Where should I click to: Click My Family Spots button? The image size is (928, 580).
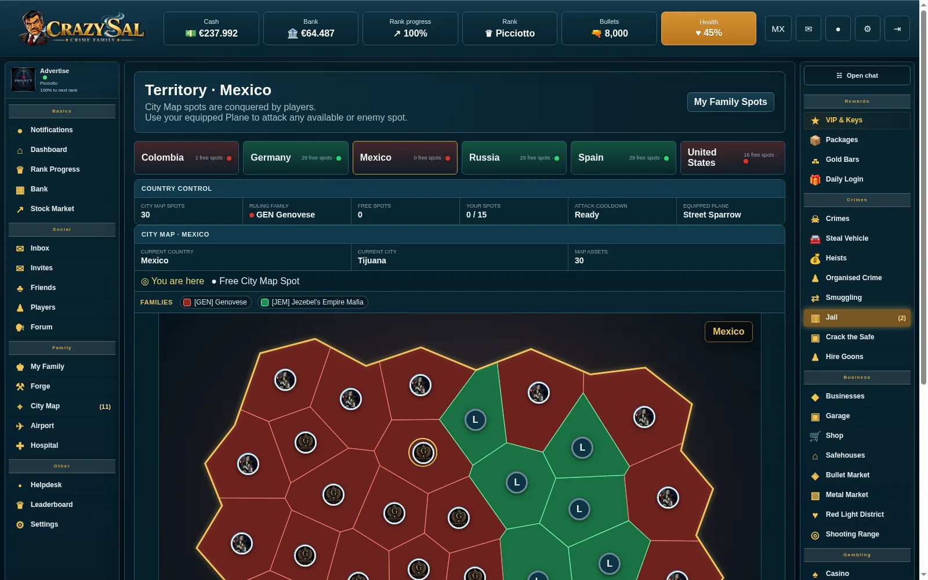pyautogui.click(x=730, y=102)
